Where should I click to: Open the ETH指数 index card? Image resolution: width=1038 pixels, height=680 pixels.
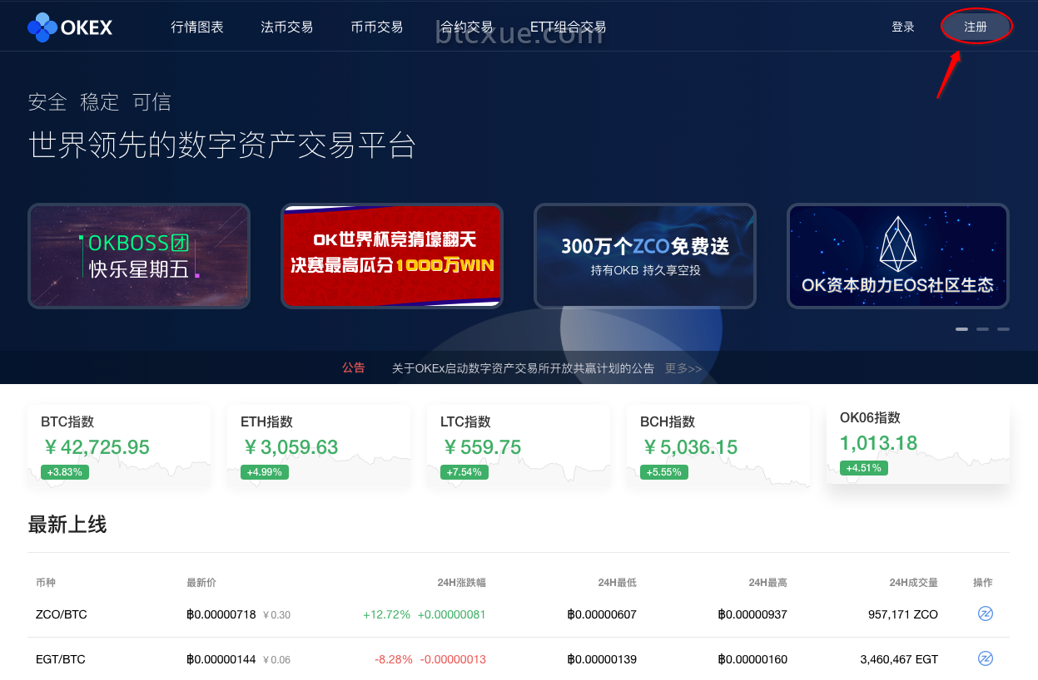pos(319,446)
